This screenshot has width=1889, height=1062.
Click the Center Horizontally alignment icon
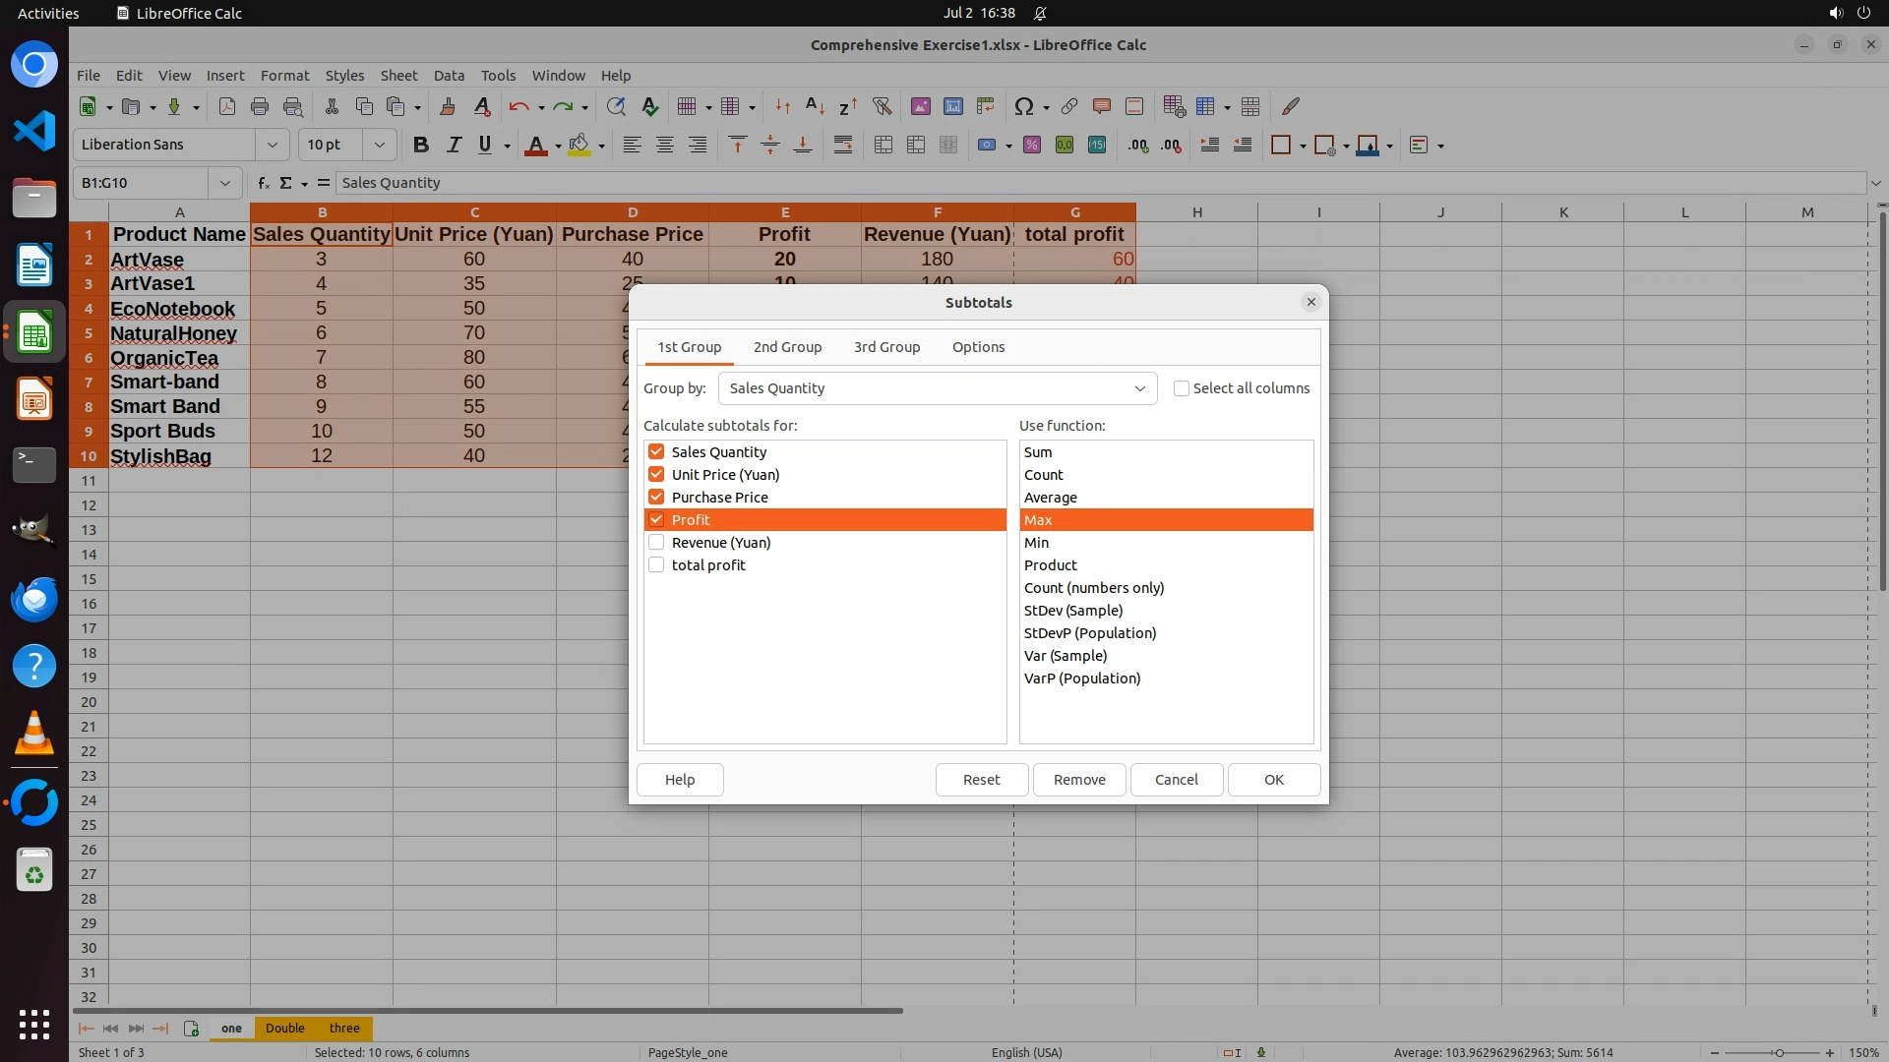[x=665, y=146]
